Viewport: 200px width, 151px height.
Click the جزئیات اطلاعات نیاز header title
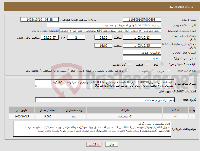181,7
